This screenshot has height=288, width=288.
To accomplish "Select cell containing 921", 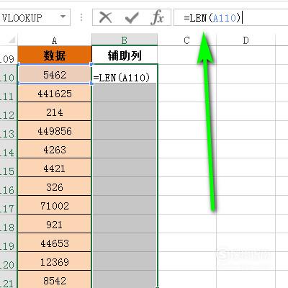I will coord(55,224).
